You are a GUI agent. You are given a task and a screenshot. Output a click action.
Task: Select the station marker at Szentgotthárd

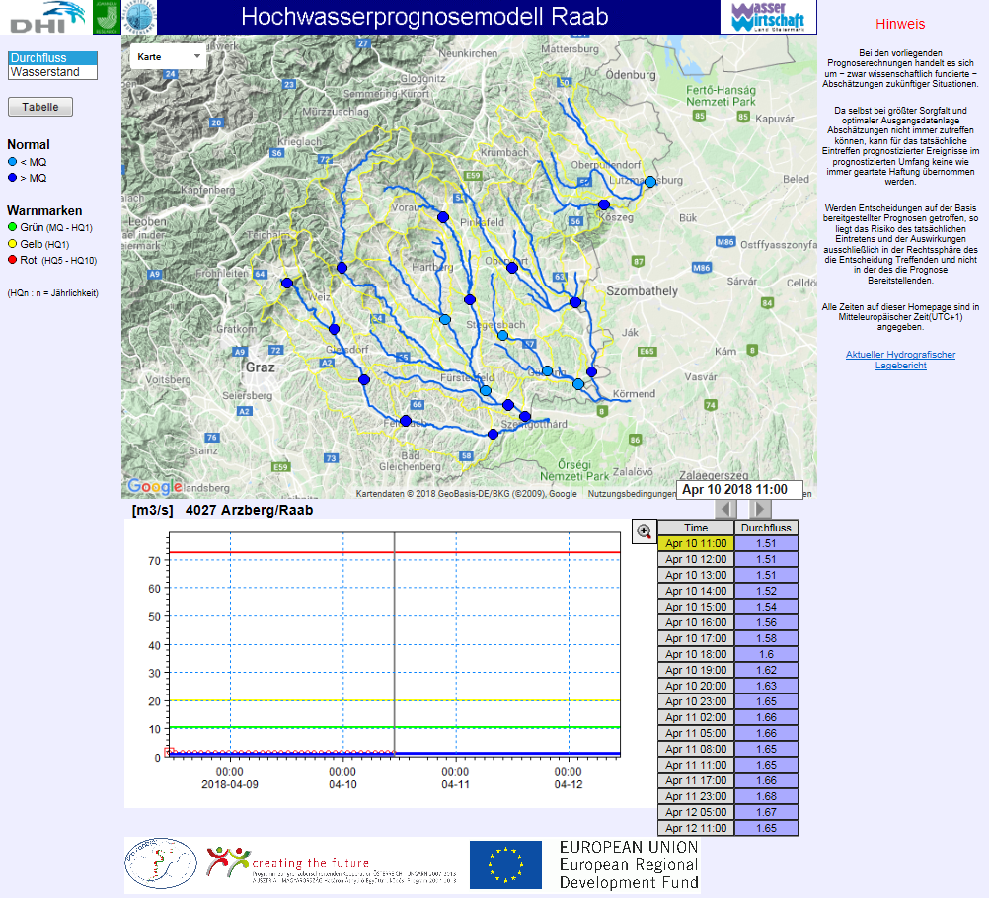(525, 416)
